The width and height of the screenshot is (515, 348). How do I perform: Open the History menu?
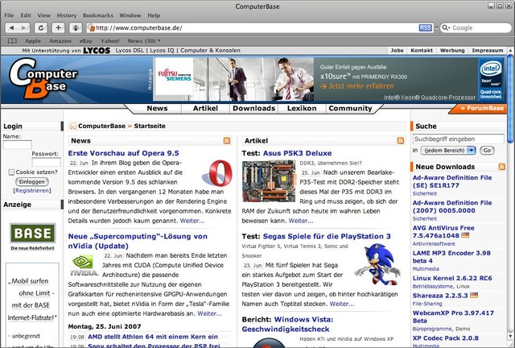(x=67, y=15)
